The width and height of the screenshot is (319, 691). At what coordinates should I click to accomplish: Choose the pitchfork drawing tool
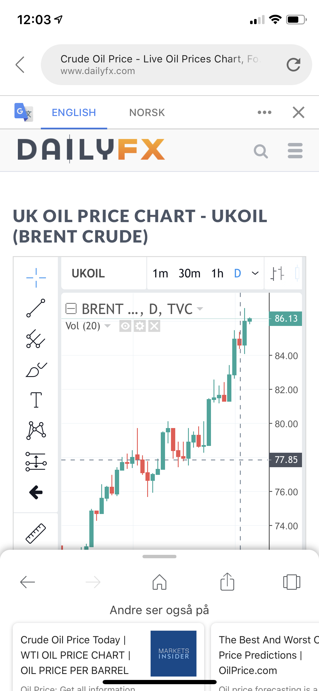pyautogui.click(x=36, y=339)
